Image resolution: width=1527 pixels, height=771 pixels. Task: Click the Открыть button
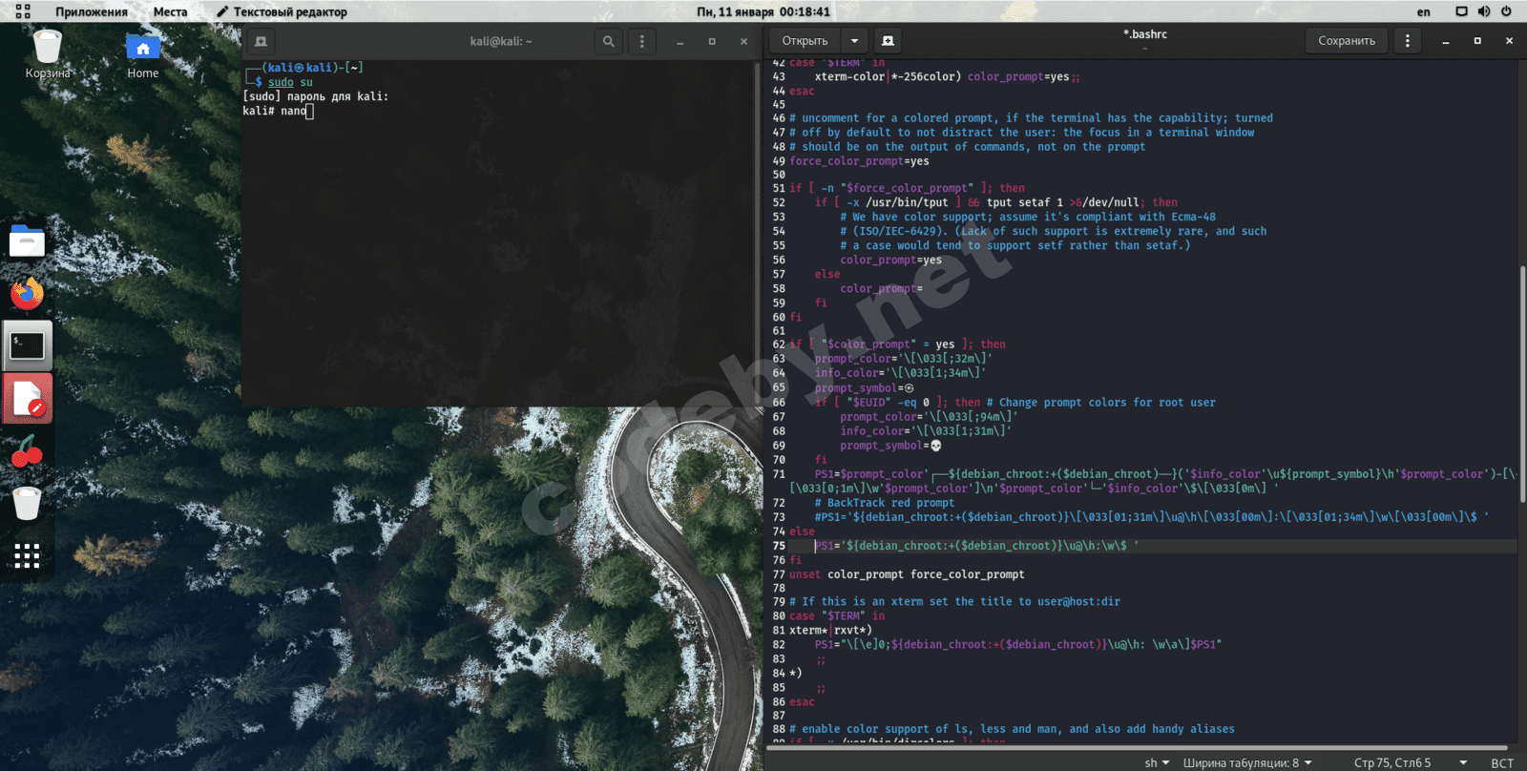click(805, 41)
